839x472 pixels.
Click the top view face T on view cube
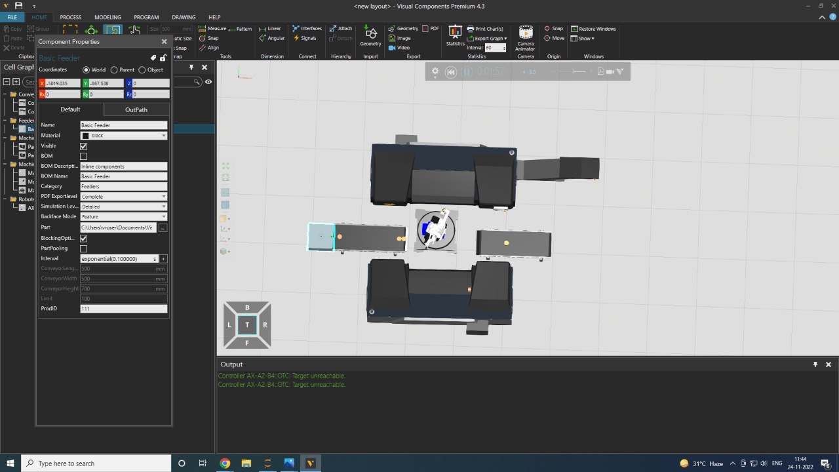(x=247, y=324)
